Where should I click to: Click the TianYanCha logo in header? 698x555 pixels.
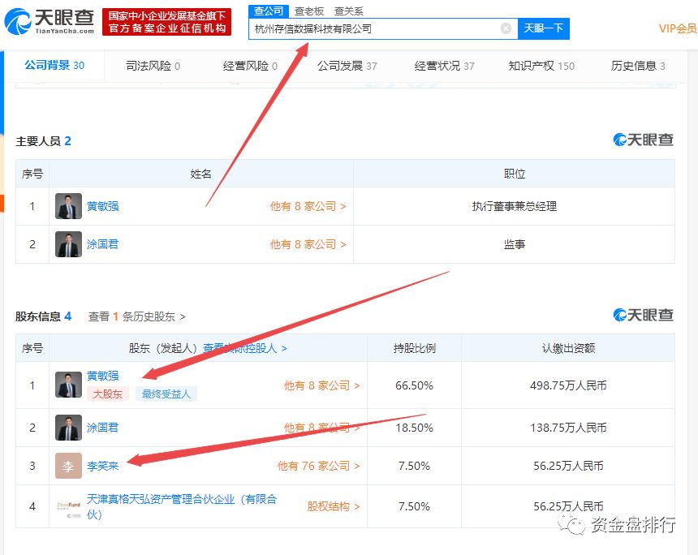[50, 21]
